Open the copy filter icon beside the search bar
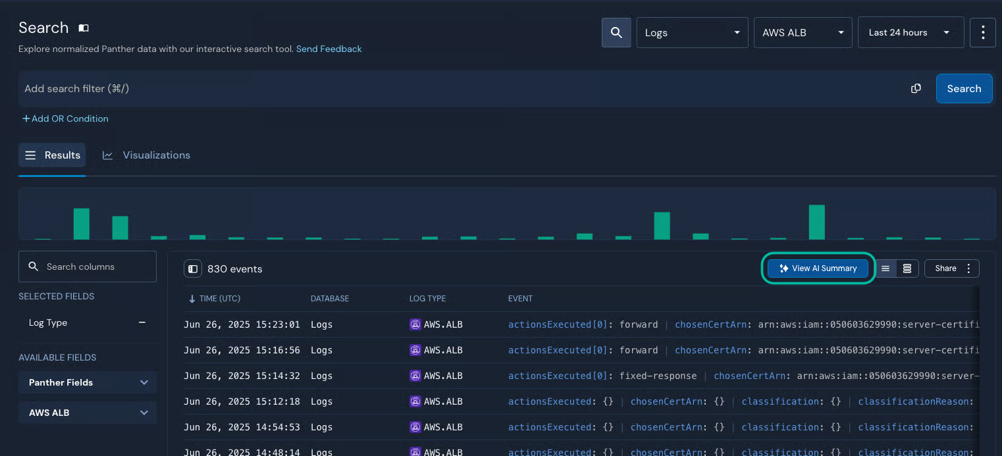This screenshot has width=1002, height=456. (x=916, y=88)
